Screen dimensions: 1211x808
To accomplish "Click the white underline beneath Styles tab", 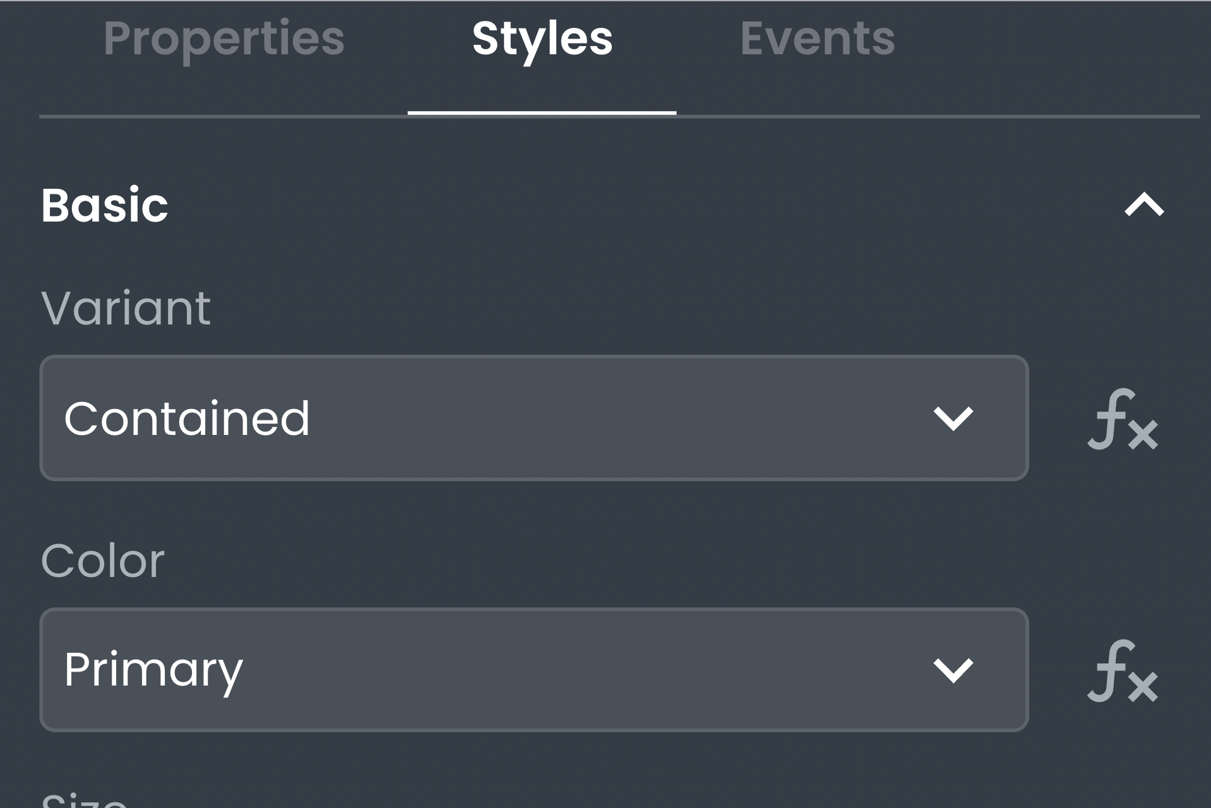I will (542, 113).
